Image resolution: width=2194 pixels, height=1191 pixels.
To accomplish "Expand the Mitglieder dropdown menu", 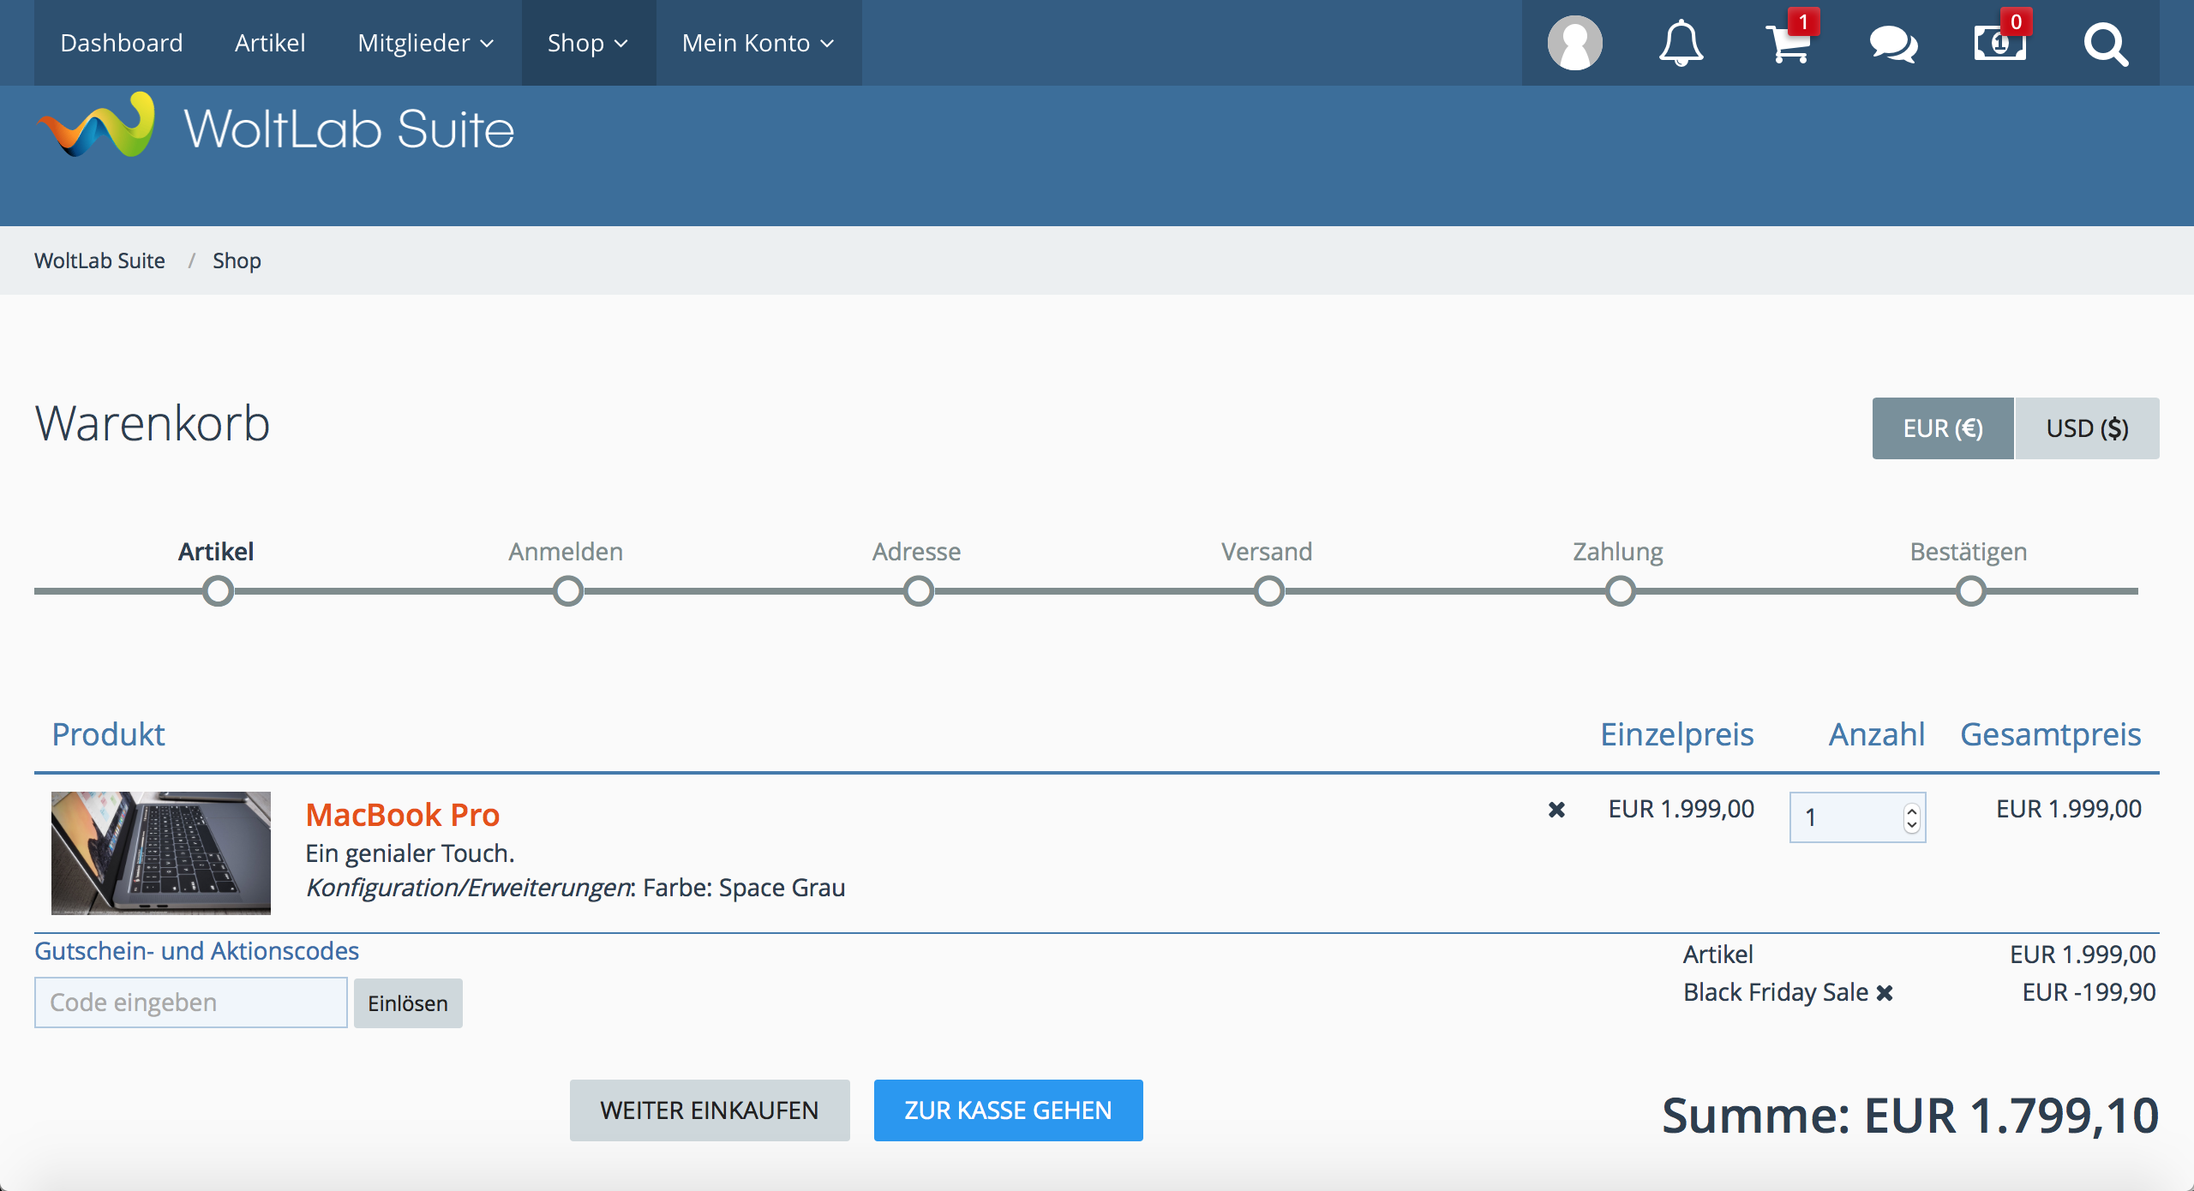I will coord(425,43).
